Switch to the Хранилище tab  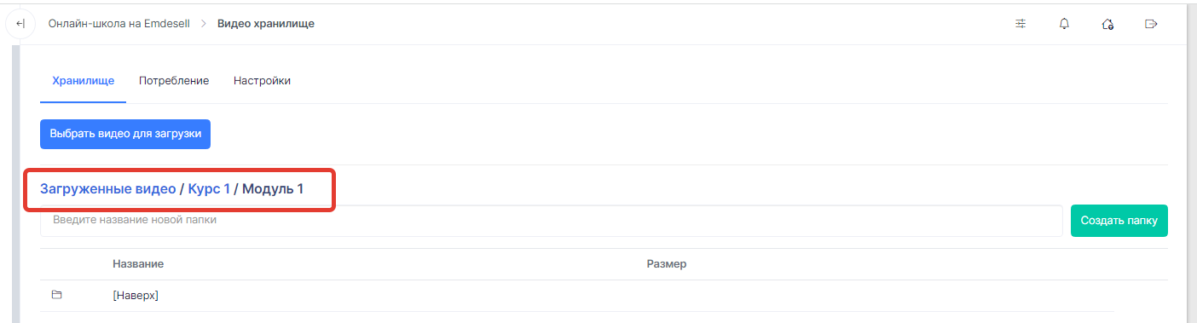(84, 81)
